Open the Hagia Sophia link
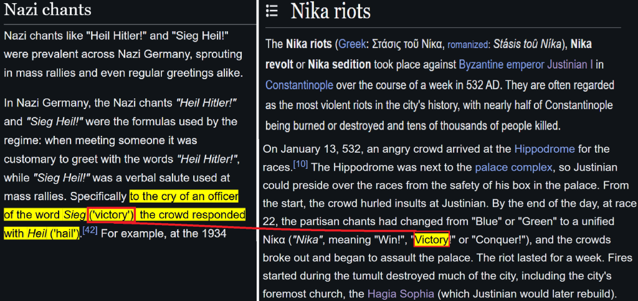The height and width of the screenshot is (301, 638). coord(401,294)
